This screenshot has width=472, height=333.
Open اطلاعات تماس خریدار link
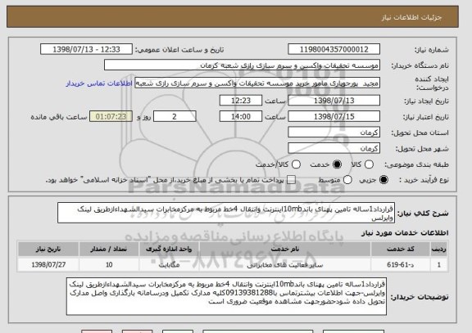[99, 83]
